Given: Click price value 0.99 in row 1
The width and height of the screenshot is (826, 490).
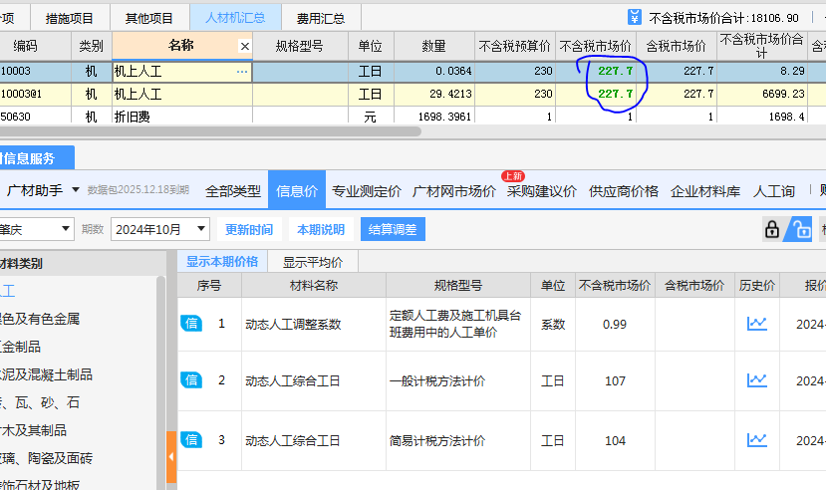Looking at the screenshot, I should pyautogui.click(x=615, y=325).
